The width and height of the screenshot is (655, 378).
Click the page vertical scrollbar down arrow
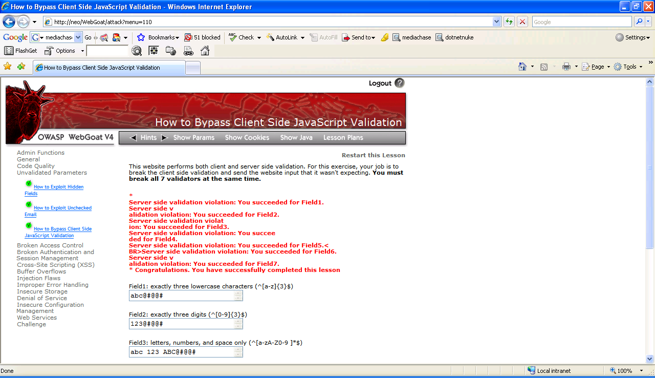[650, 359]
